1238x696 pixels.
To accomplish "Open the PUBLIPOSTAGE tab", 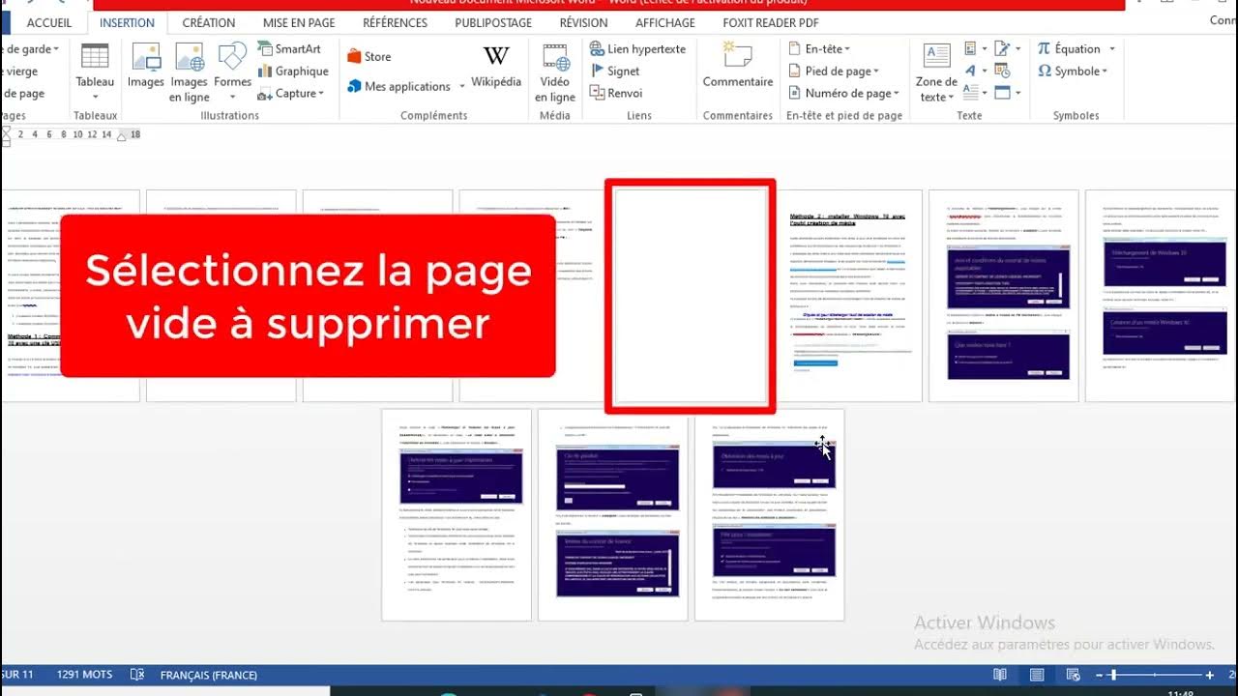I will [493, 22].
